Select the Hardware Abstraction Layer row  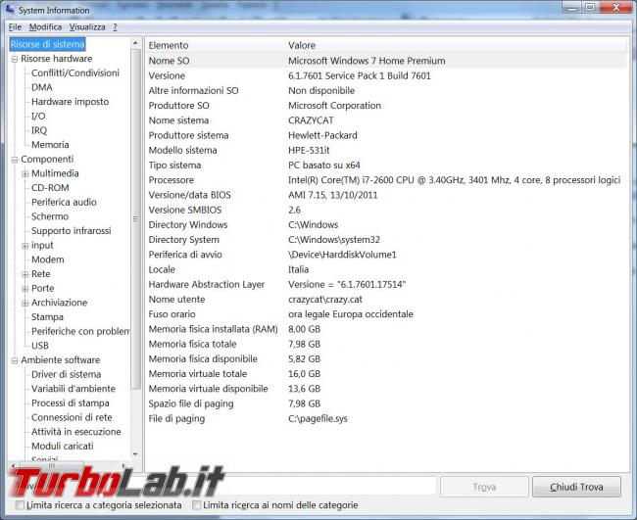pyautogui.click(x=386, y=284)
